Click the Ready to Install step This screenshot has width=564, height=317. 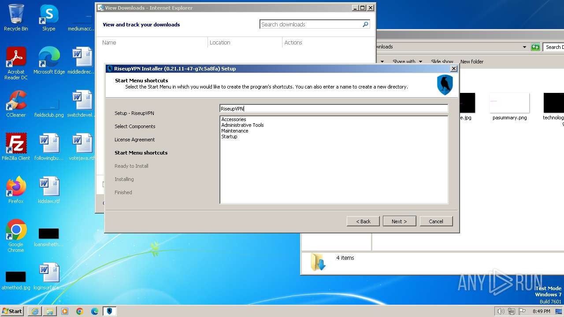(131, 166)
